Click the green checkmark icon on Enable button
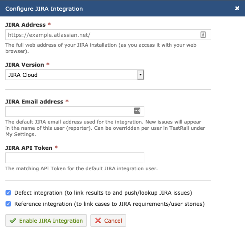 coord(13,220)
